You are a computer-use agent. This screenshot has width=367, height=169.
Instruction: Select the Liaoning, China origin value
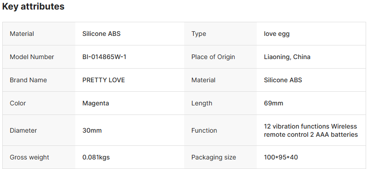tap(287, 57)
